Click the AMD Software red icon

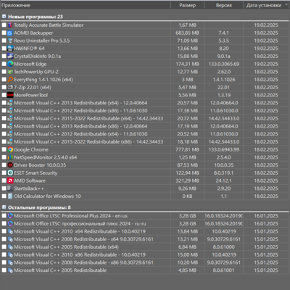[x=10, y=181]
